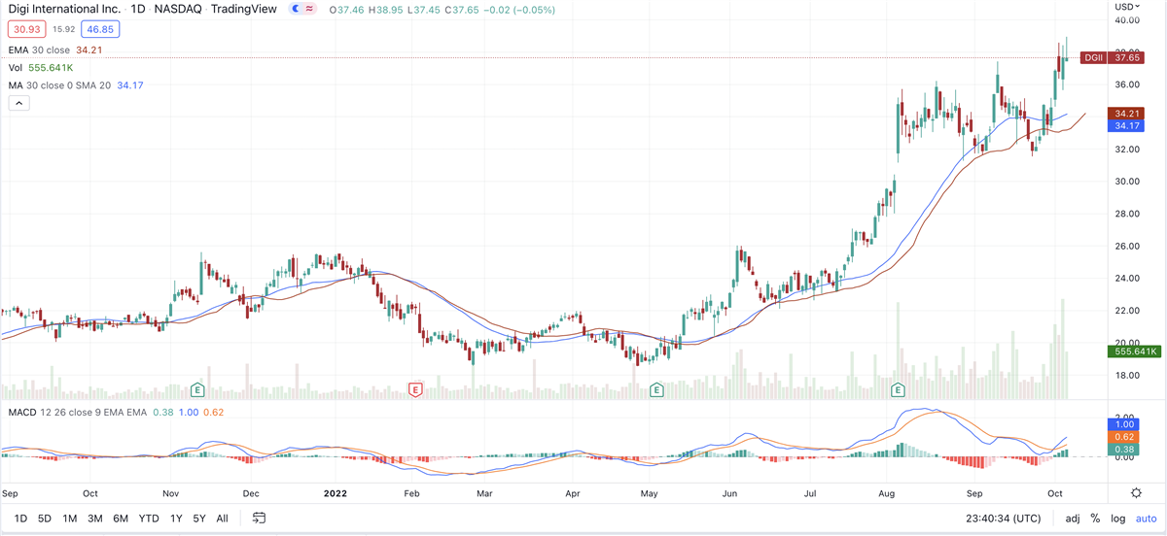Screen dimensions: 1167x536
Task: Select the 1Y time range
Action: tap(176, 519)
